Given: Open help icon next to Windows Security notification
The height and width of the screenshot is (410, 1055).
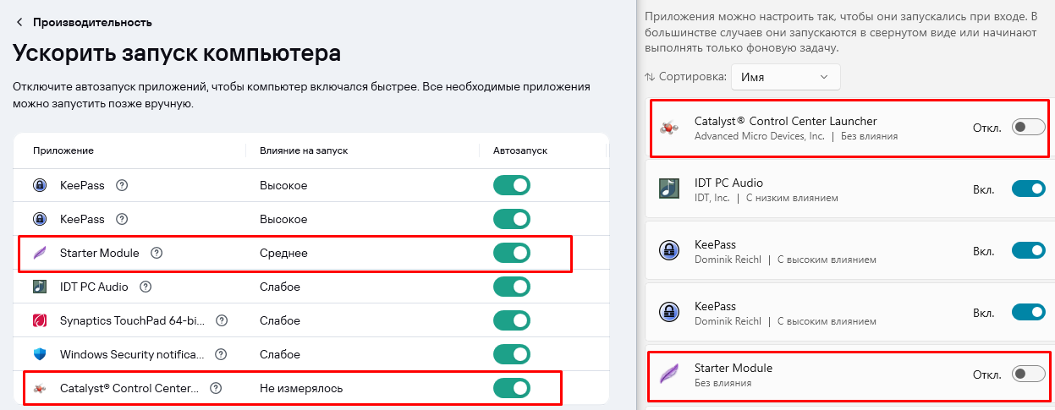Looking at the screenshot, I should coord(222,354).
